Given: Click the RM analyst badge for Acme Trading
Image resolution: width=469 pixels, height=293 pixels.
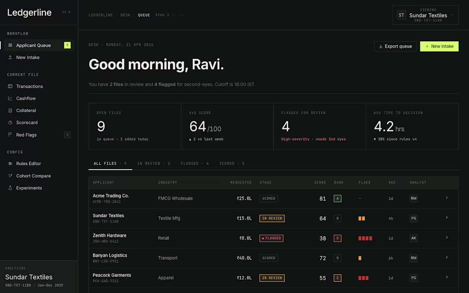Looking at the screenshot, I should coord(414,198).
